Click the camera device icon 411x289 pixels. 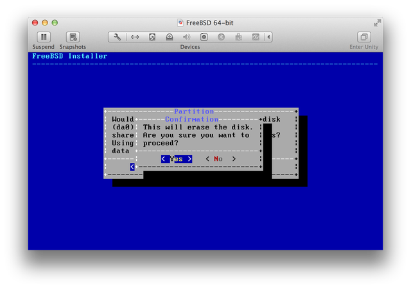click(x=204, y=37)
